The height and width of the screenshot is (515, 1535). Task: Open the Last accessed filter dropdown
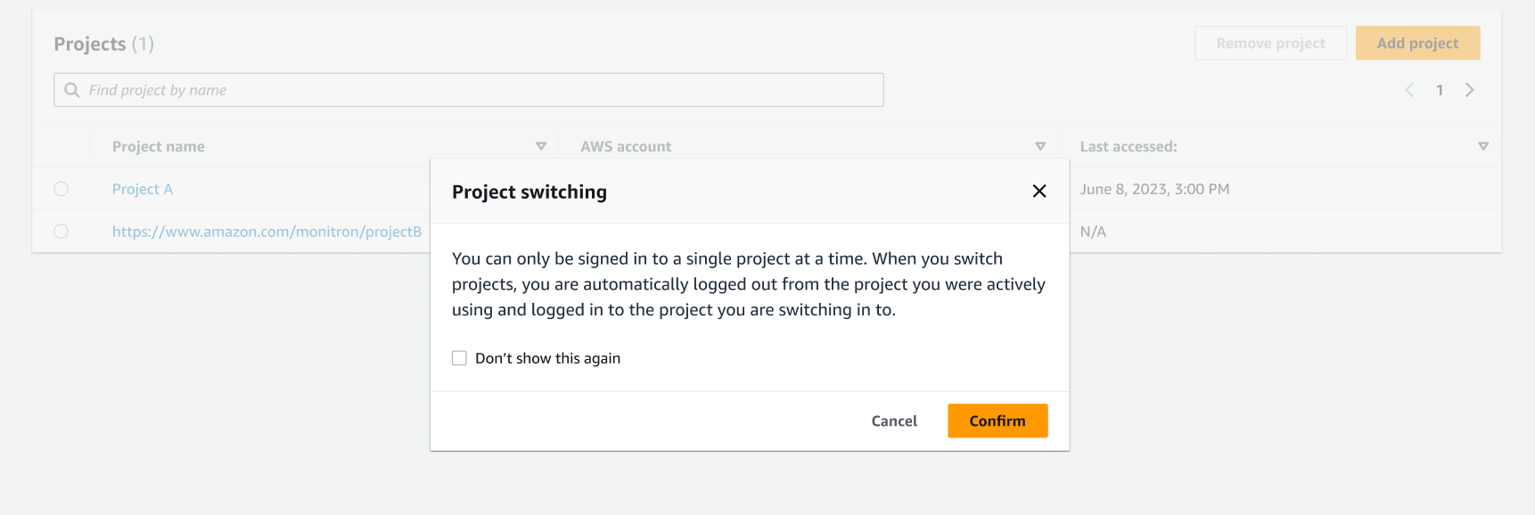(x=1483, y=145)
